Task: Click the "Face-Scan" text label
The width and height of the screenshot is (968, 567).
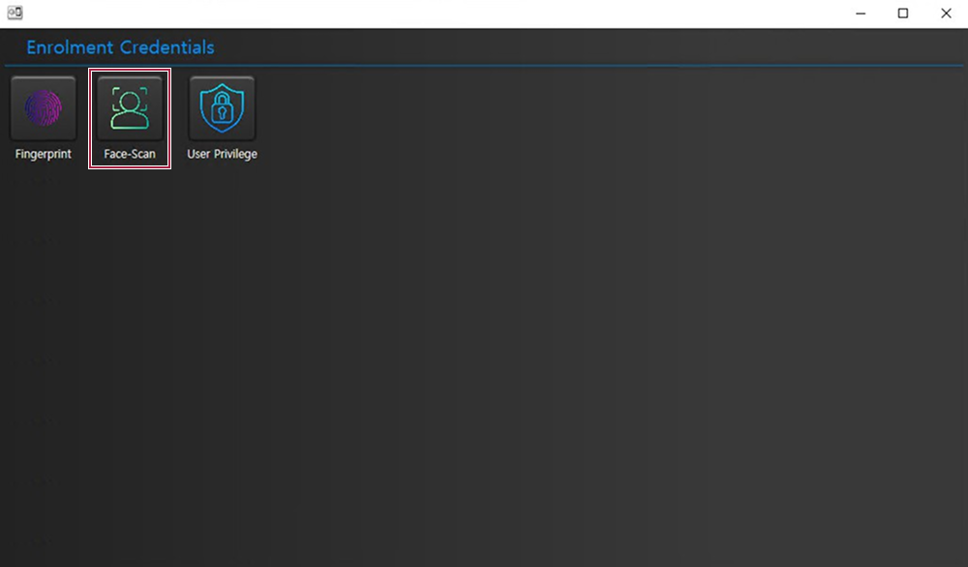Action: point(130,154)
